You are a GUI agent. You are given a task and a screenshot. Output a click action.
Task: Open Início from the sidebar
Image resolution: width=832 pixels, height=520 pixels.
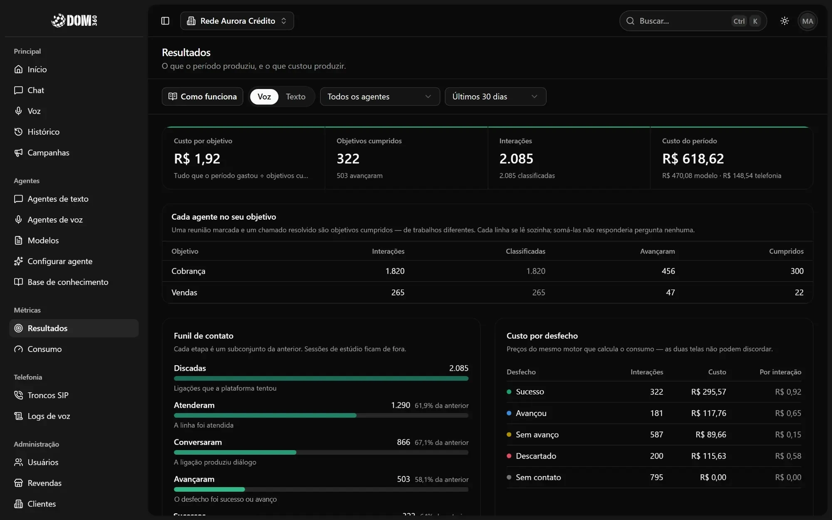pos(74,69)
